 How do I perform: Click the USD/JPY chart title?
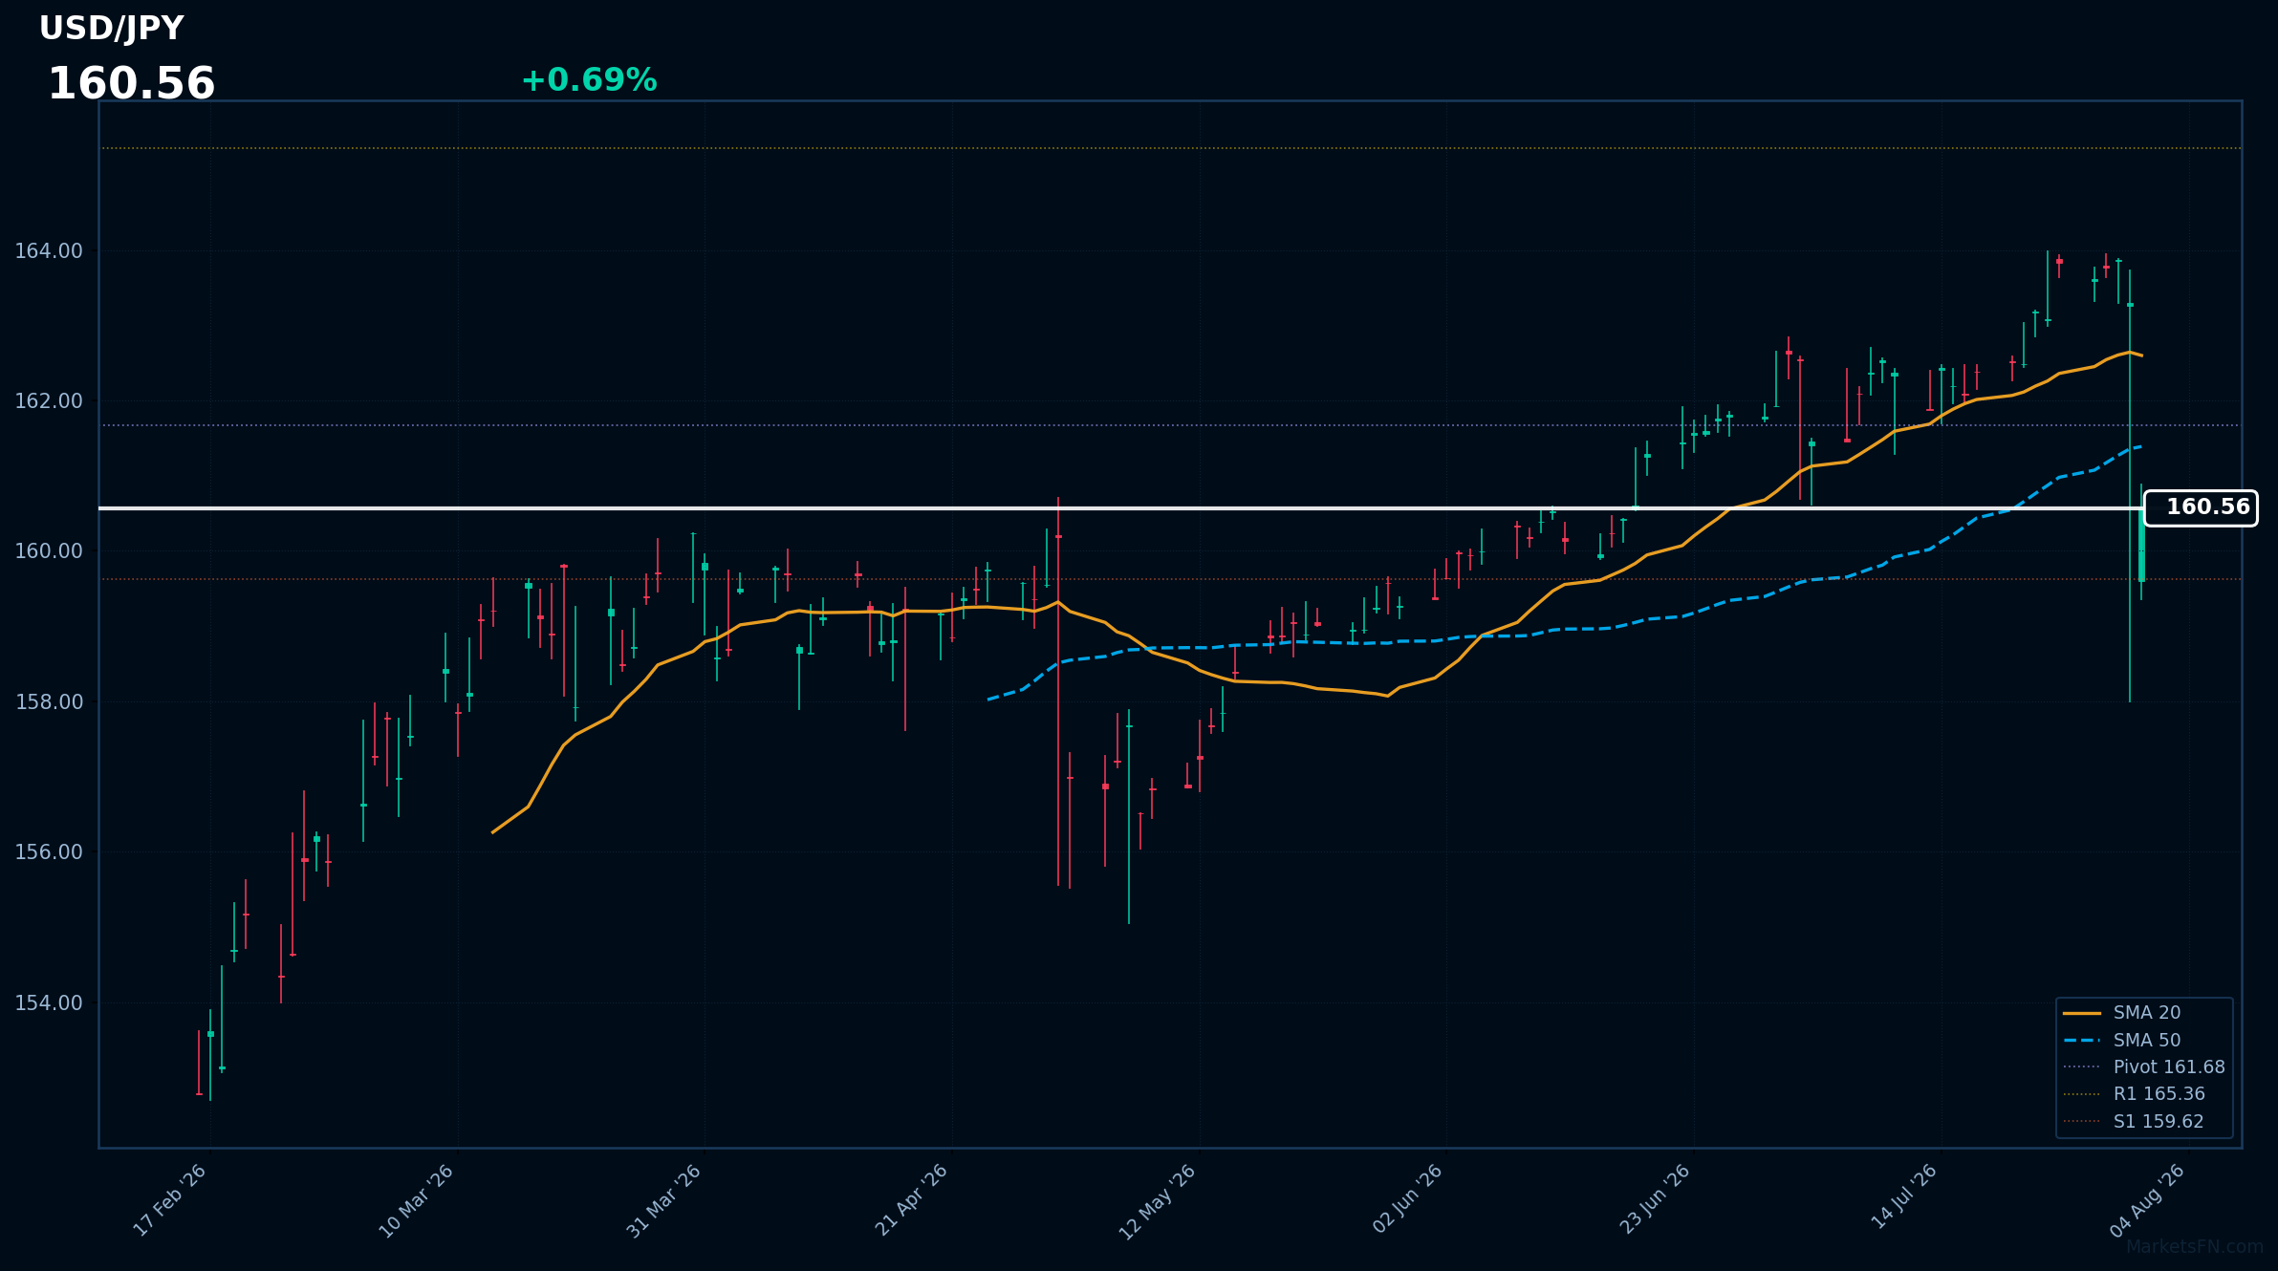pos(111,29)
